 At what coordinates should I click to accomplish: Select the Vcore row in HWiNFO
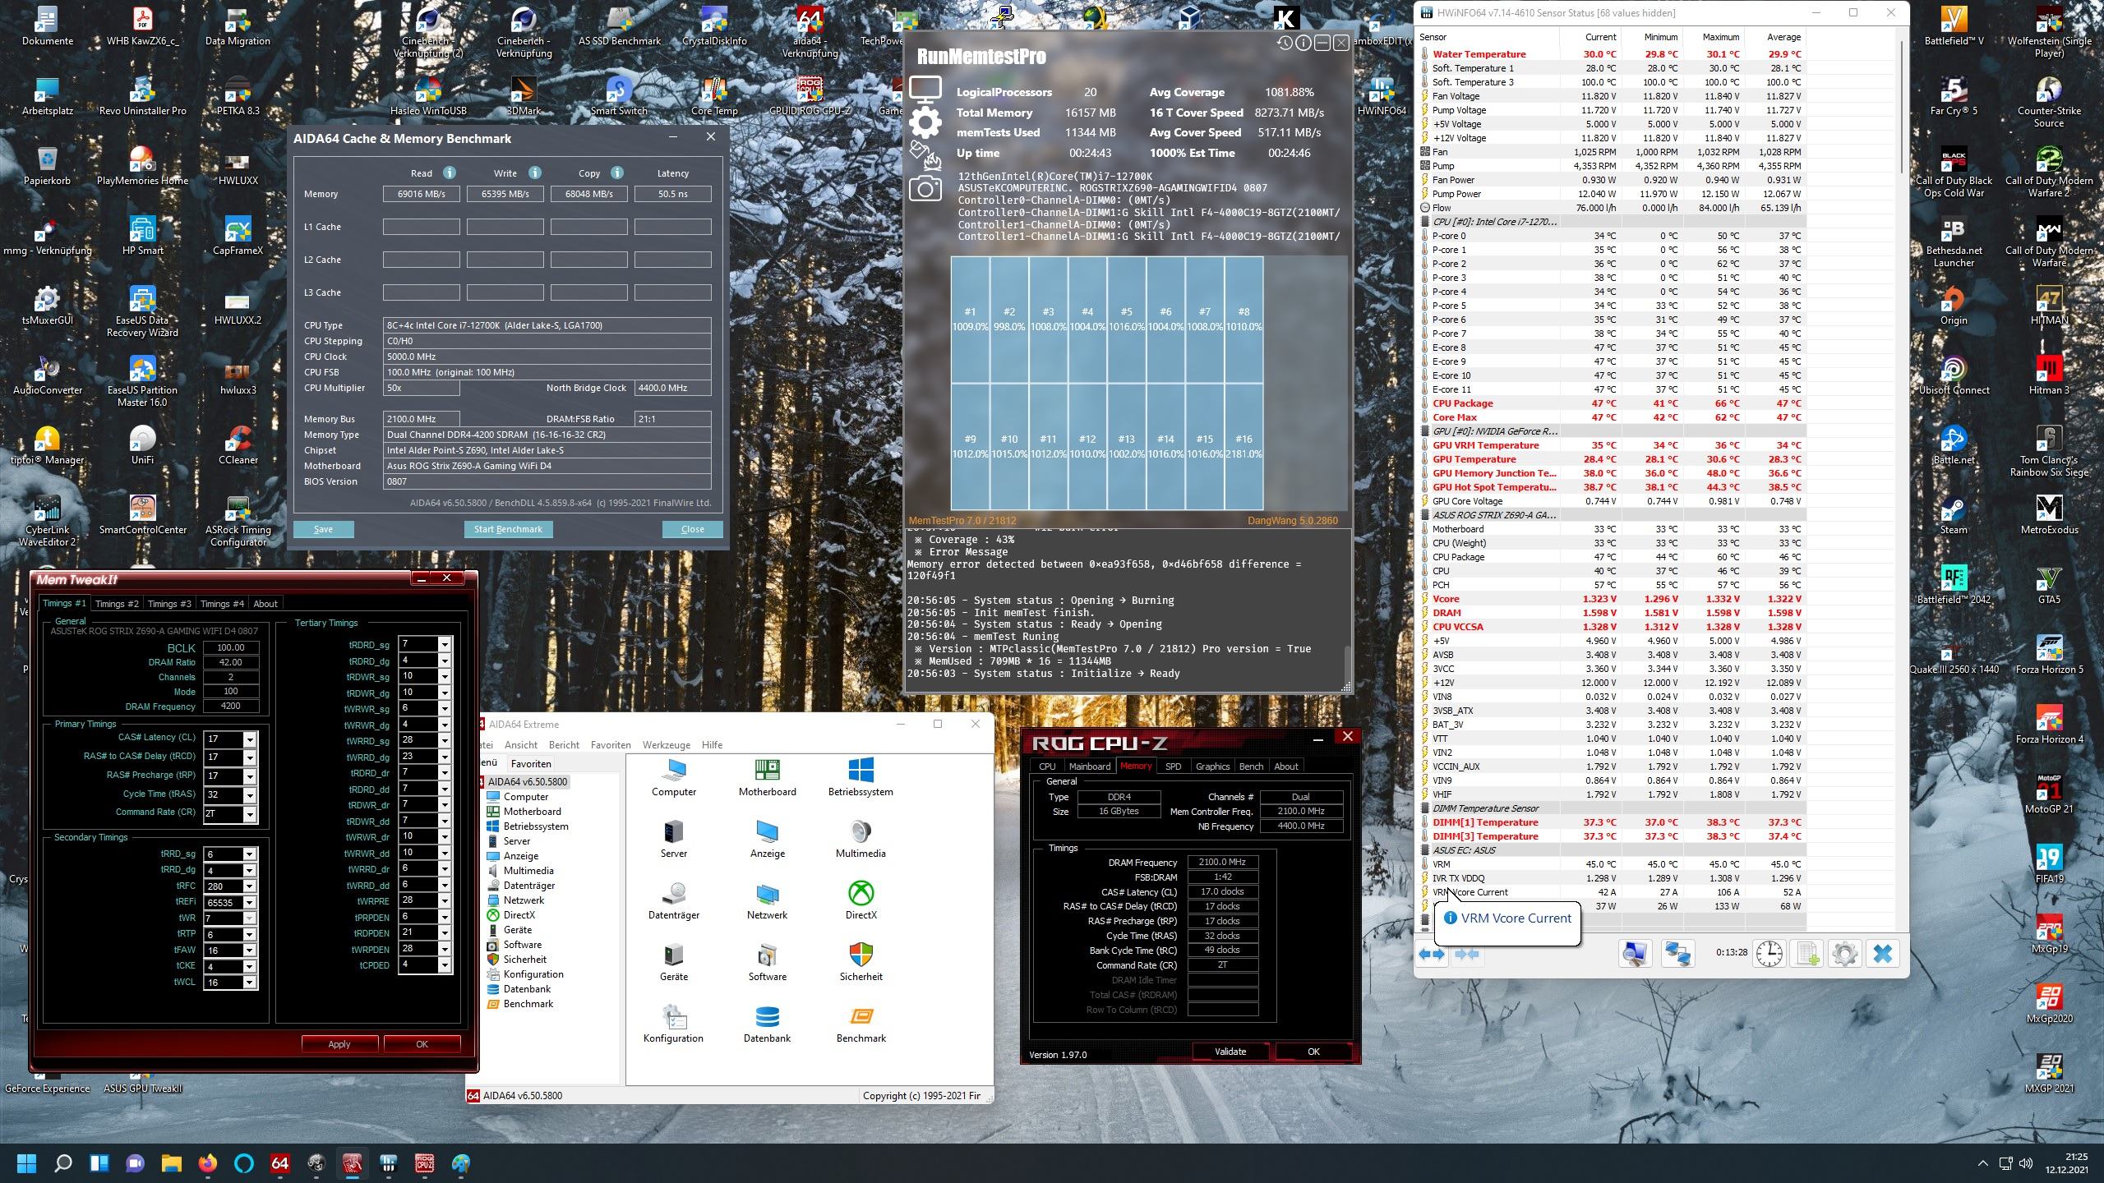pos(1612,599)
